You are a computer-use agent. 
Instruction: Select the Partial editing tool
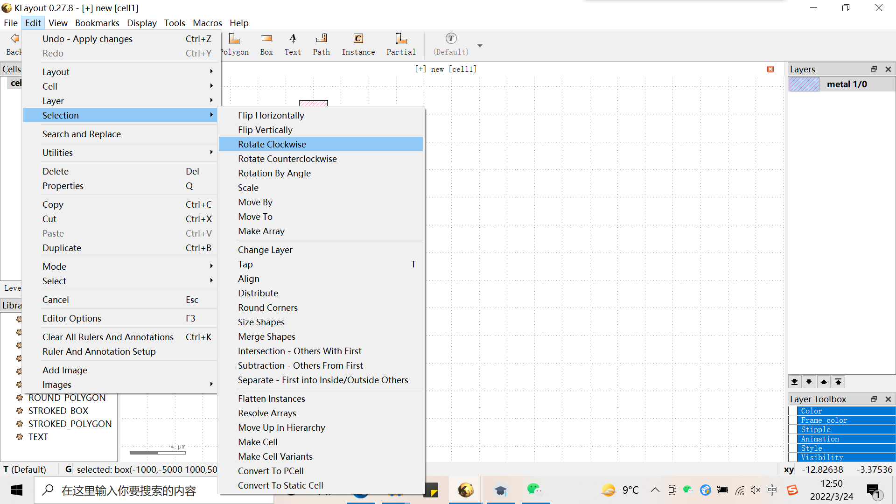click(x=400, y=44)
